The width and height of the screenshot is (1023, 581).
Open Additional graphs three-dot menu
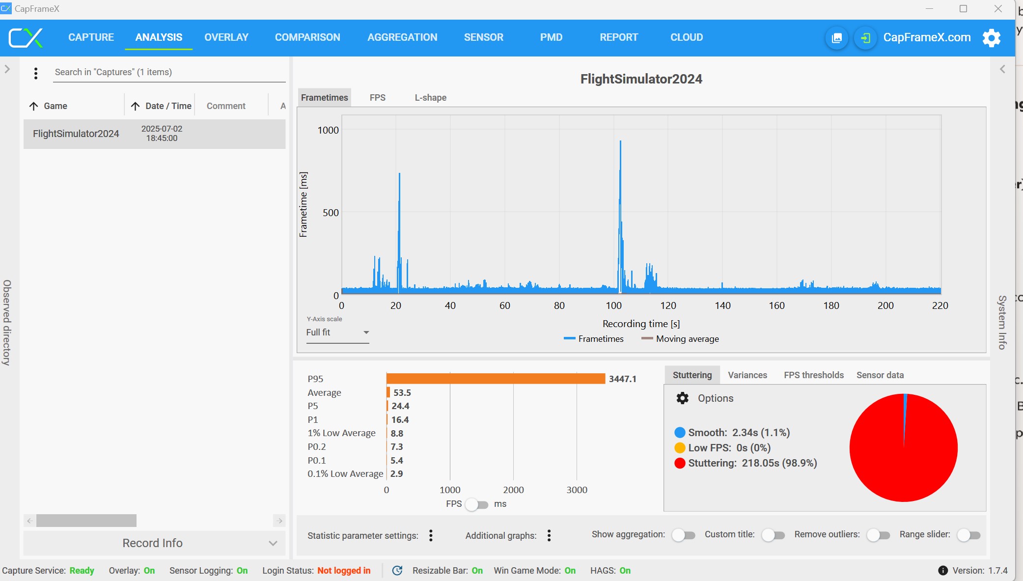pos(549,535)
